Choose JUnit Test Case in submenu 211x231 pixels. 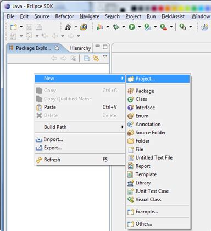tap(158, 191)
